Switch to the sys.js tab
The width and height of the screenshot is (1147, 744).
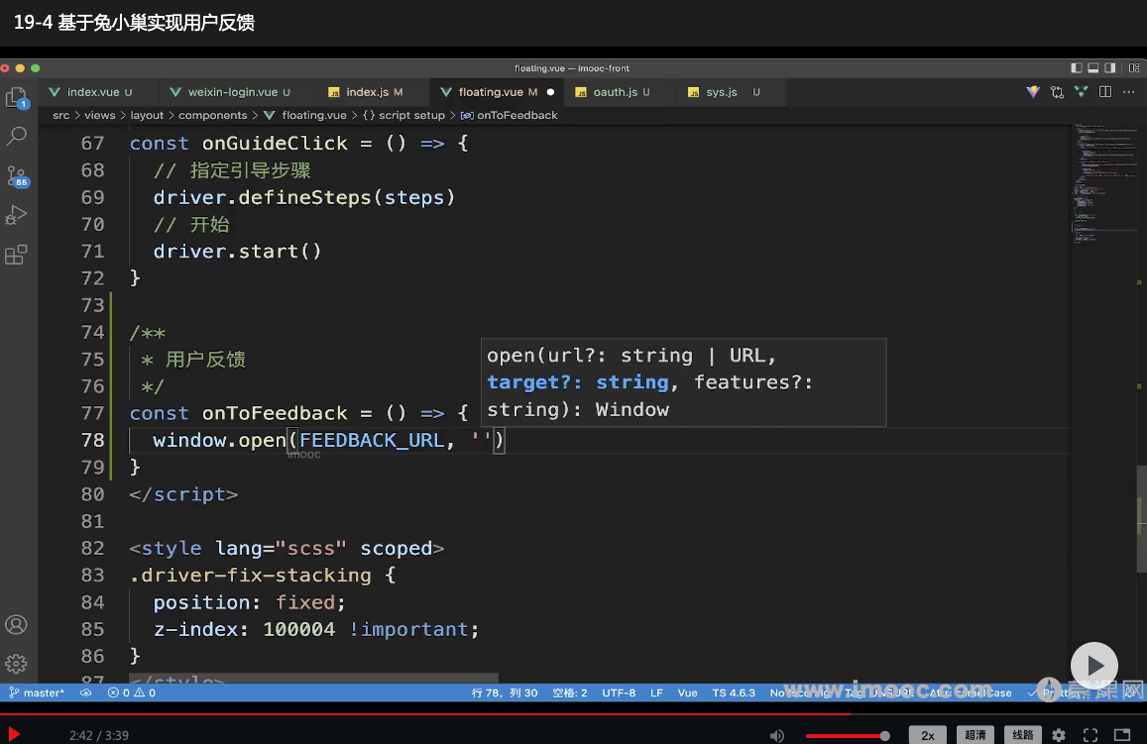722,92
